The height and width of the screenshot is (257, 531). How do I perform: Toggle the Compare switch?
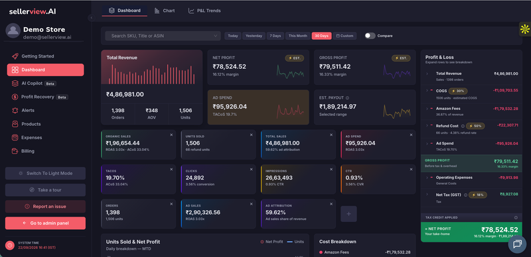(370, 36)
